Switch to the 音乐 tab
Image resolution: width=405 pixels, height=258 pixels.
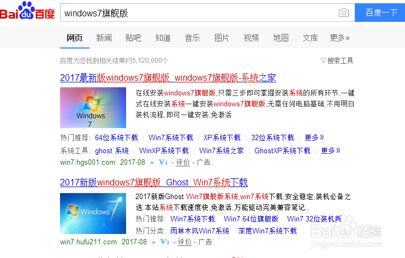[192, 38]
